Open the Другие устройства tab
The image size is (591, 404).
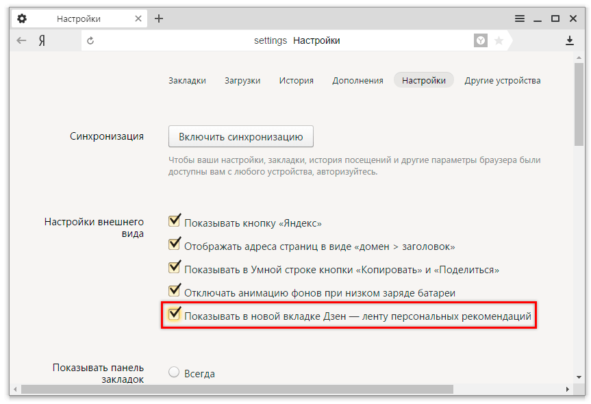click(503, 80)
